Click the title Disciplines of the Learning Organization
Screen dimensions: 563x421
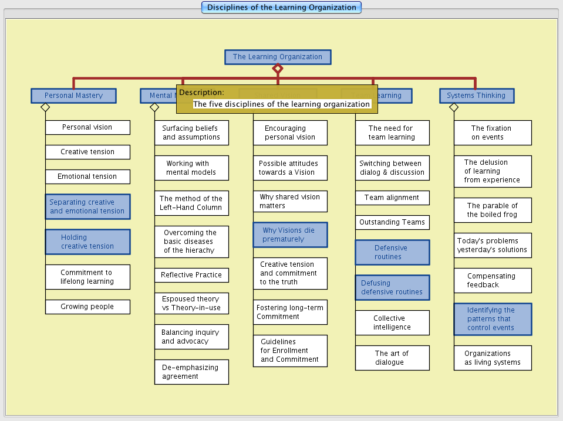click(x=281, y=8)
